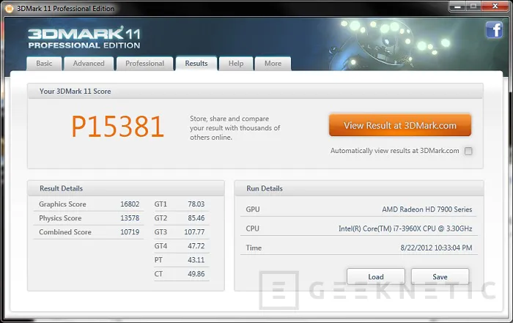Click the 3DMark 11 Professional Edition logo
The width and height of the screenshot is (513, 323).
pos(84,38)
